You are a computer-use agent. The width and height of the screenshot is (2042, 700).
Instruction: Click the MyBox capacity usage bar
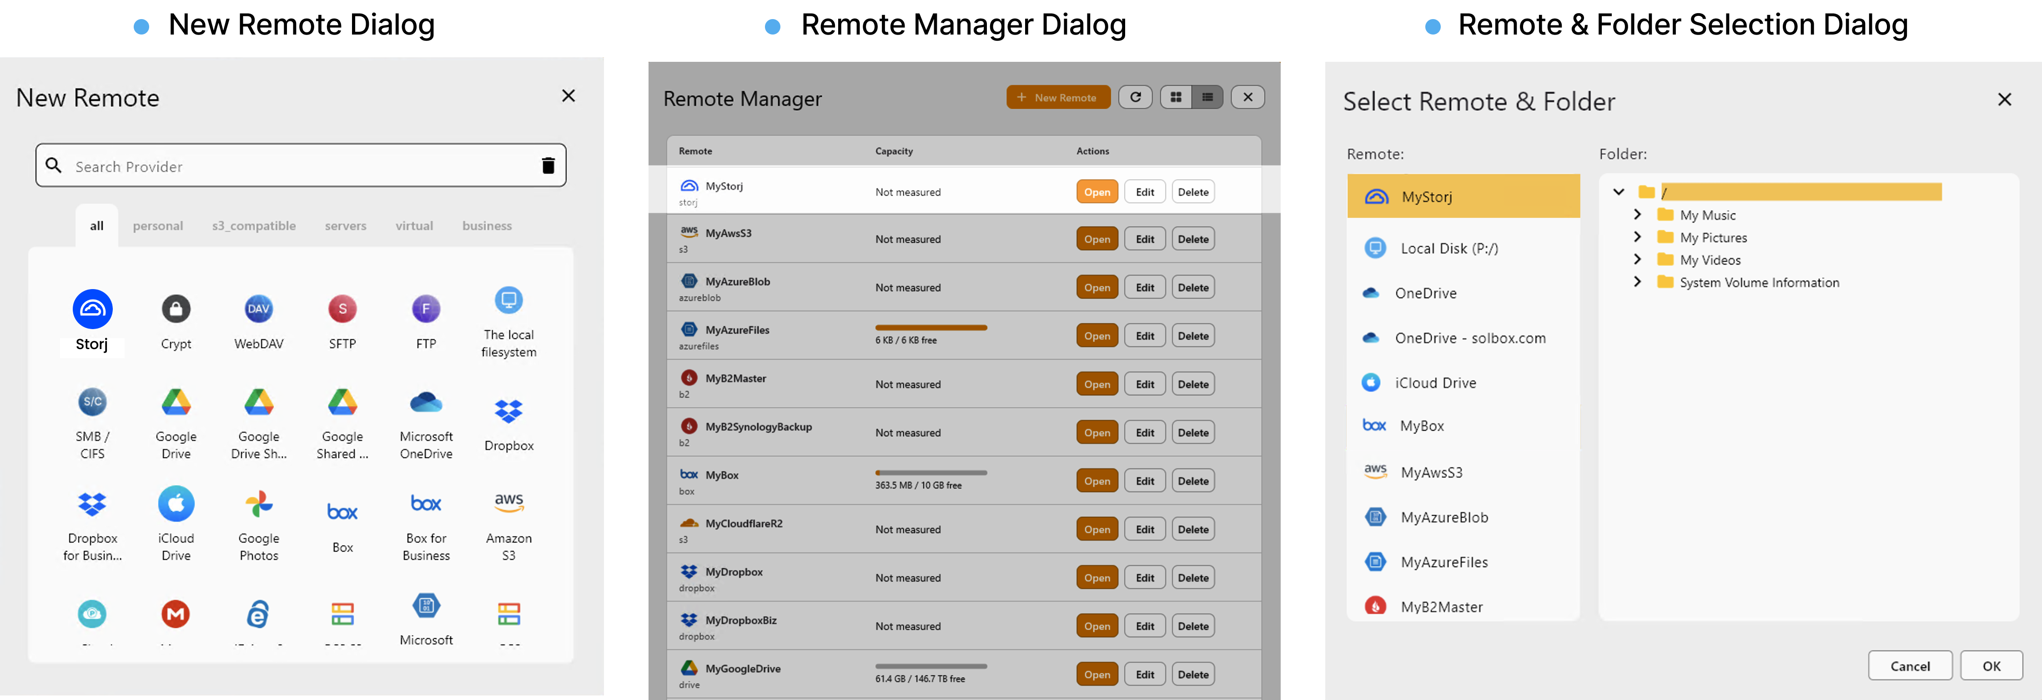pyautogui.click(x=930, y=473)
